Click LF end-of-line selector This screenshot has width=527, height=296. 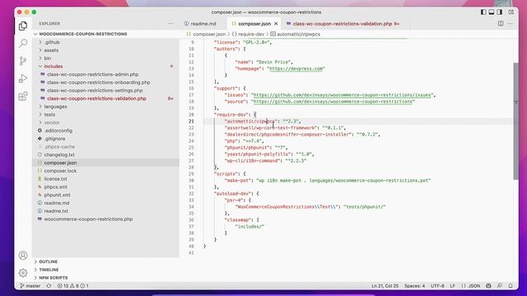[452, 285]
